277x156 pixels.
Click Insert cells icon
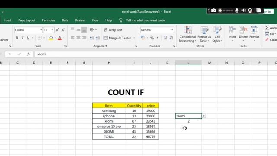[x=232, y=30]
